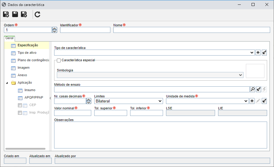Clear the Unidade de medida field
This screenshot has width=274, height=167.
pyautogui.click(x=264, y=101)
